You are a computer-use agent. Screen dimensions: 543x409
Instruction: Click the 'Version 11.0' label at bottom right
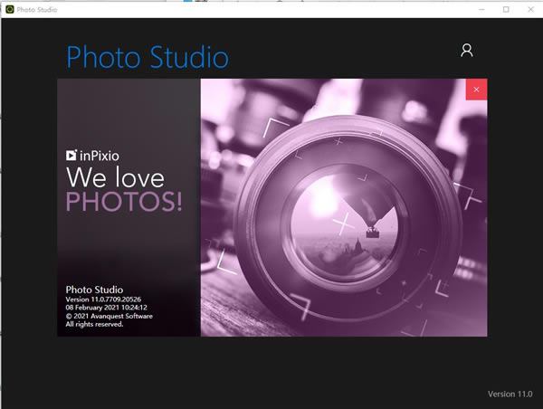click(510, 395)
